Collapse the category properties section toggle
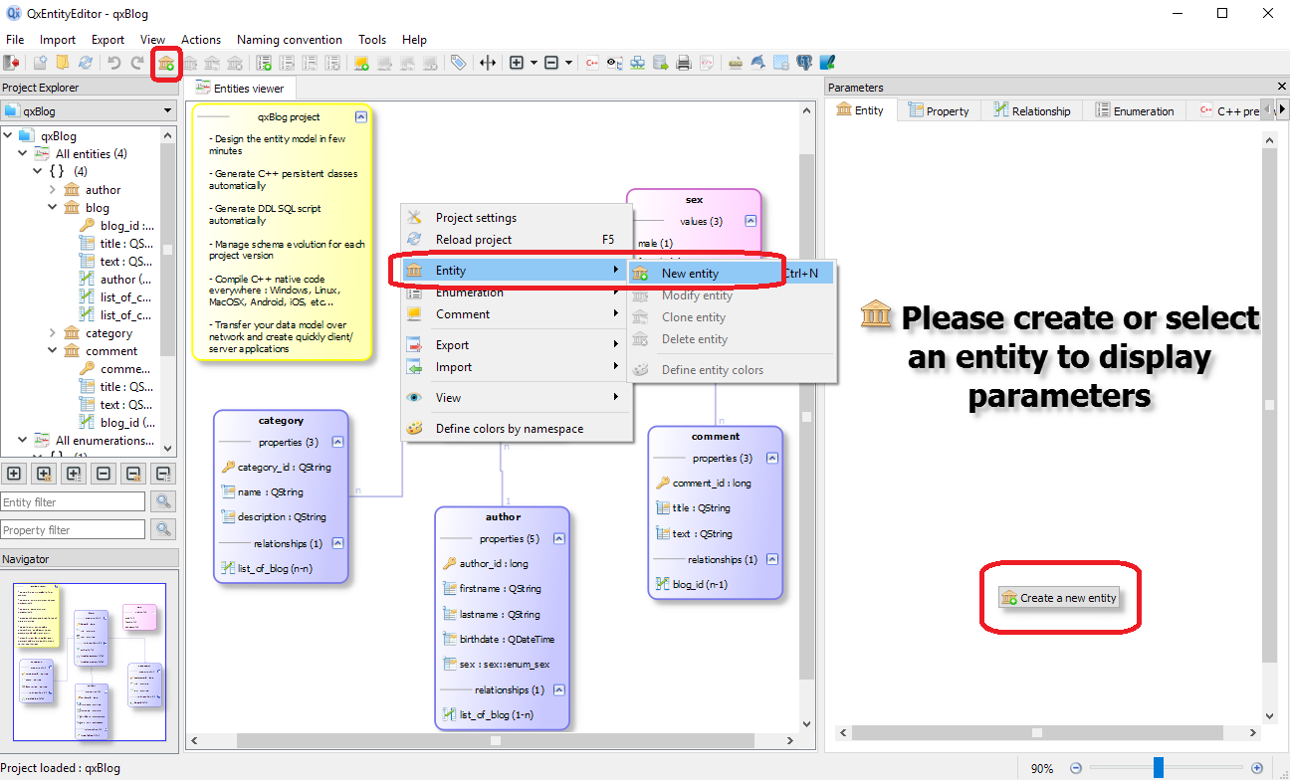This screenshot has width=1290, height=780. click(337, 442)
